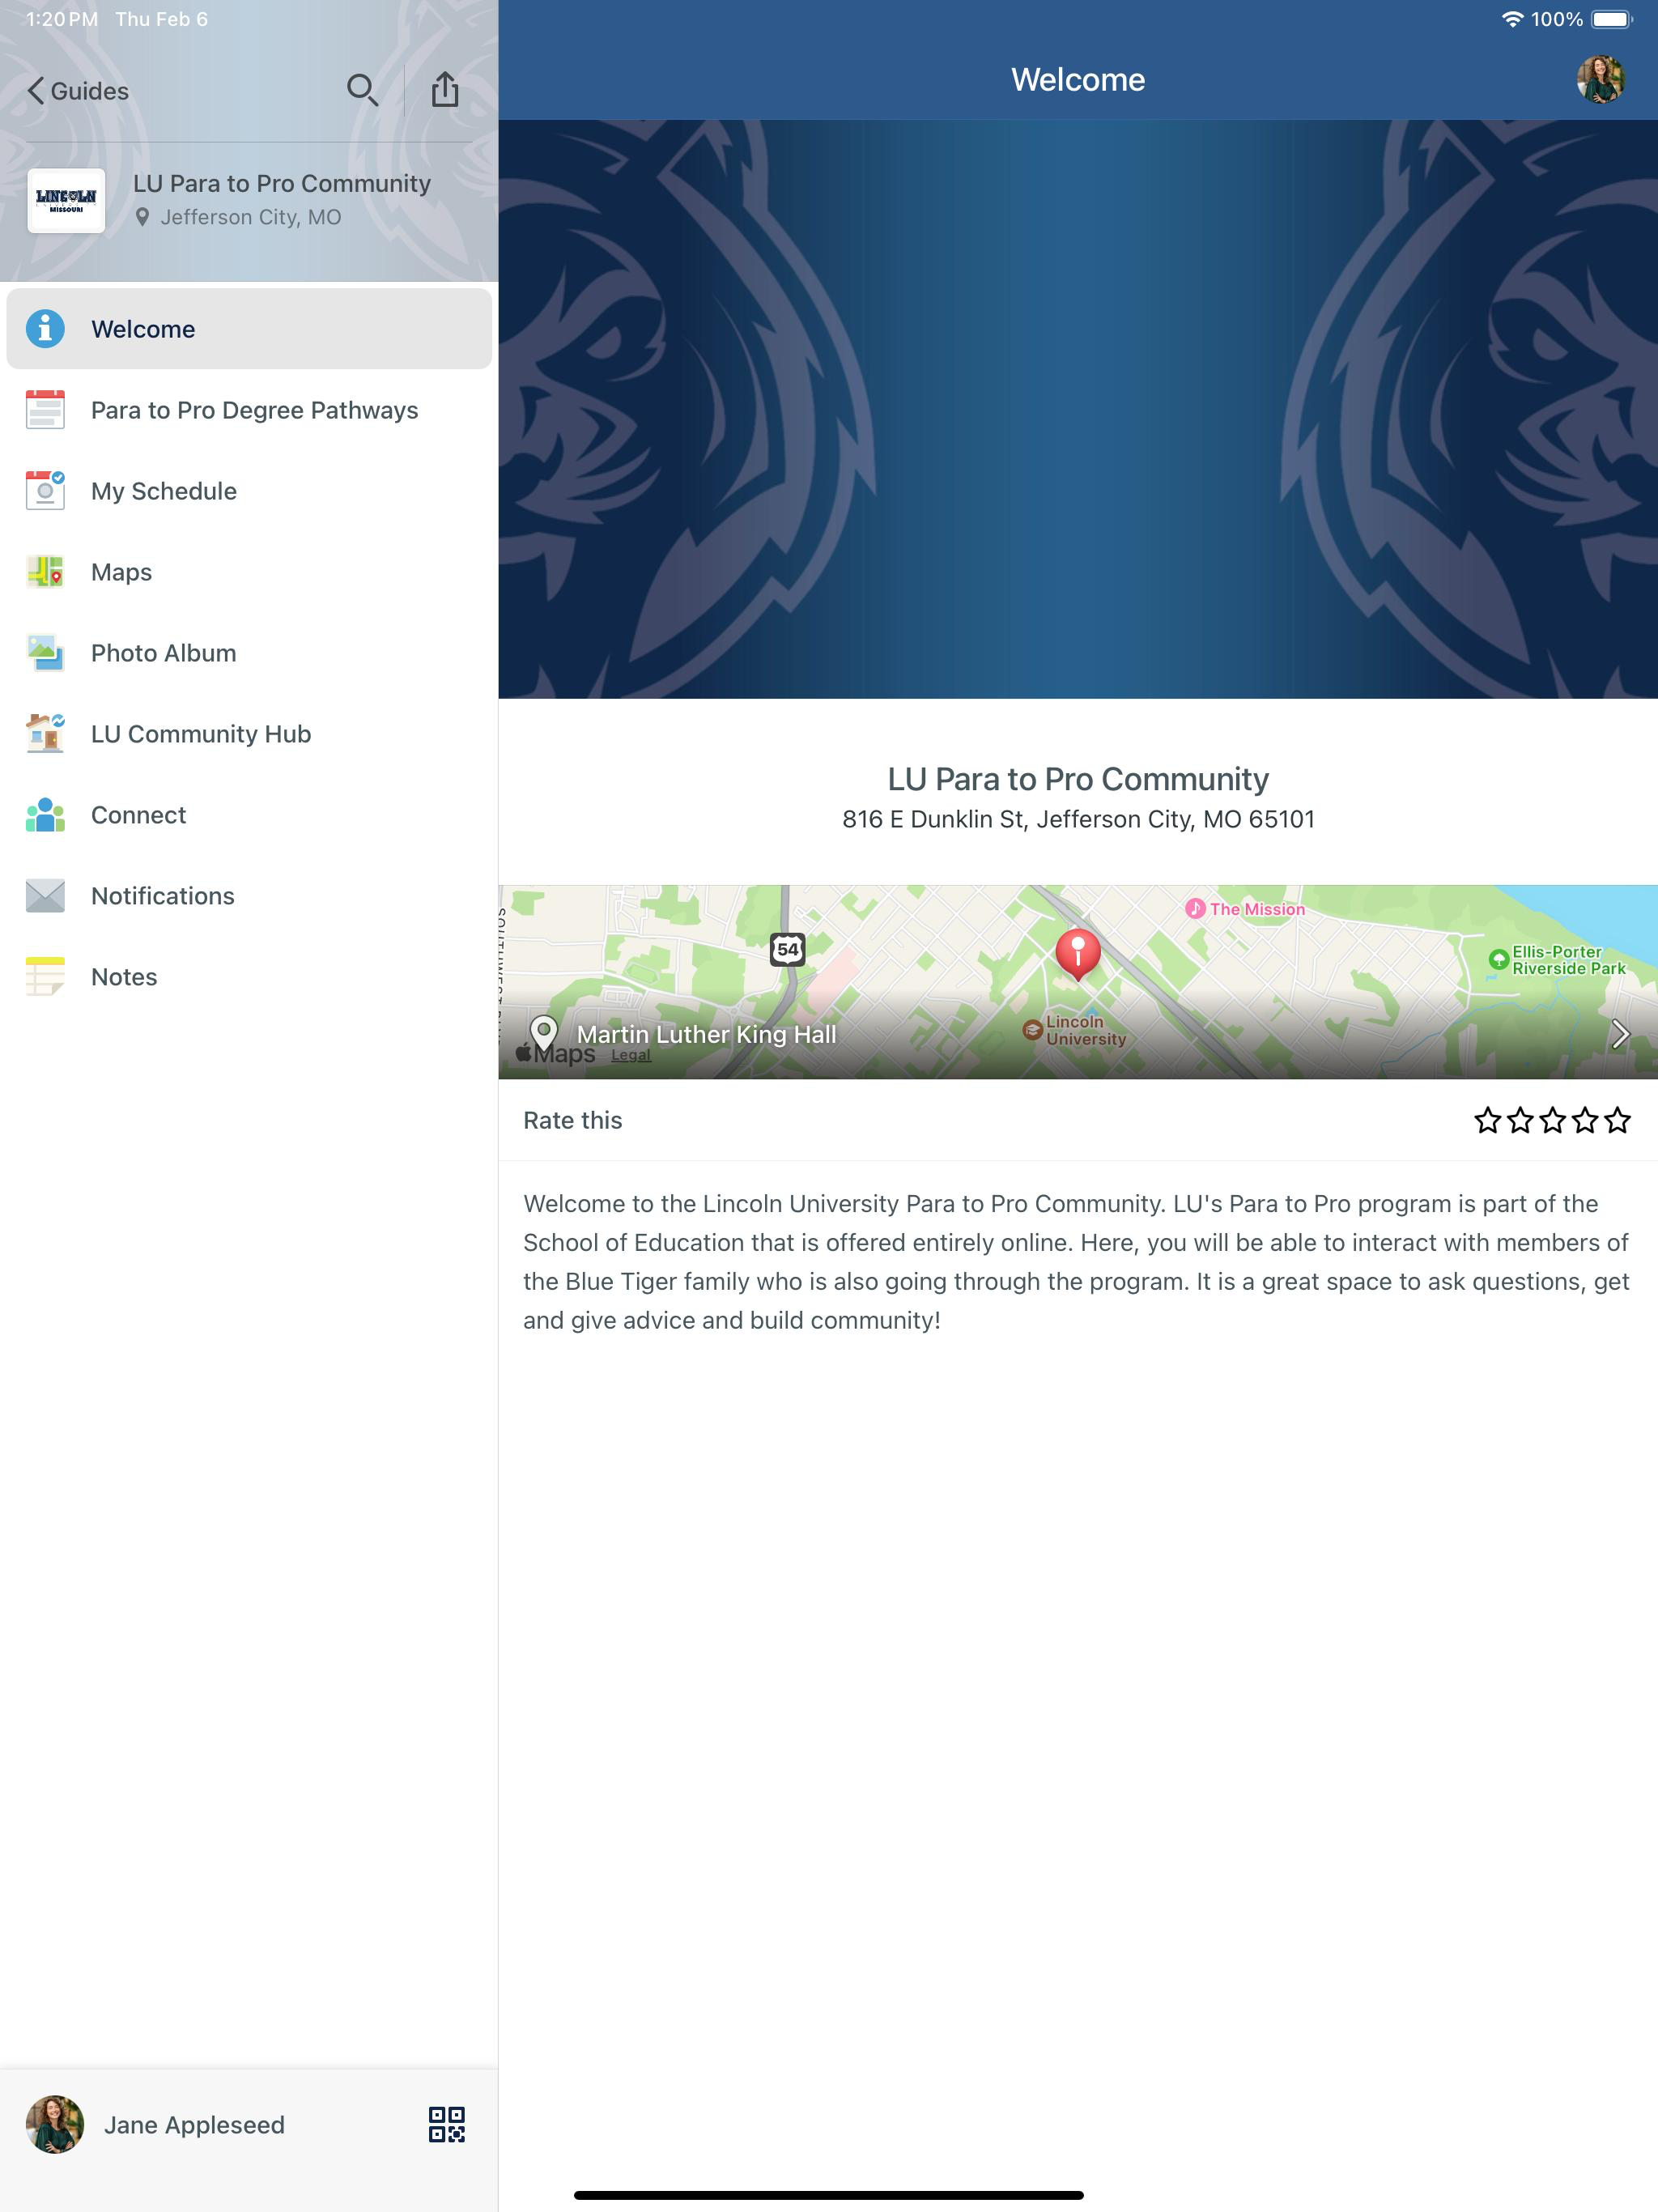This screenshot has width=1658, height=2212.
Task: Open the Connect section
Action: pyautogui.click(x=249, y=815)
